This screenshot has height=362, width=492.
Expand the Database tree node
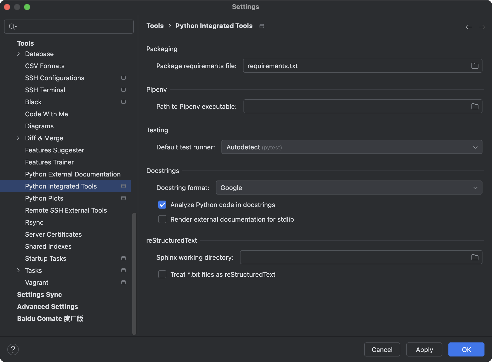pyautogui.click(x=18, y=54)
